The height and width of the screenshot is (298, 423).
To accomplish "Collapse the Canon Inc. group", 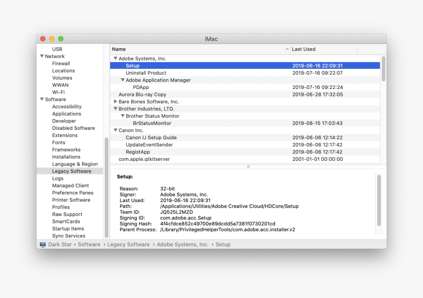I will [x=116, y=131].
